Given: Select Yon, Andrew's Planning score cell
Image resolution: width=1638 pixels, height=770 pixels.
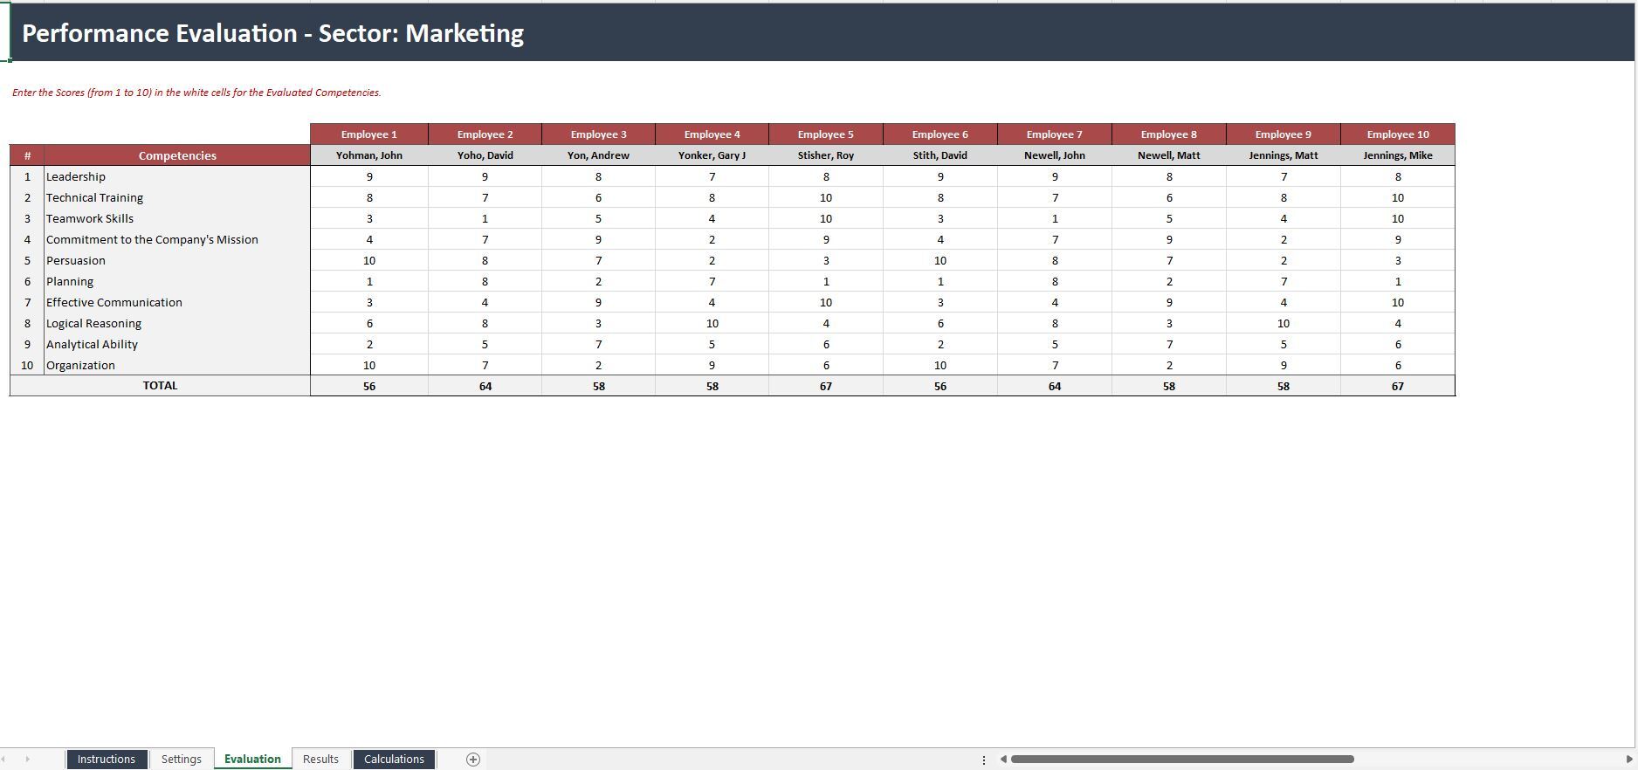Looking at the screenshot, I should 599,281.
